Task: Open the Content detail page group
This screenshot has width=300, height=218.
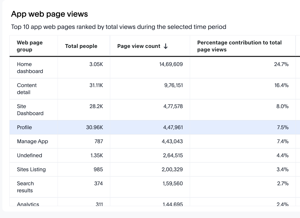Action: pyautogui.click(x=27, y=89)
